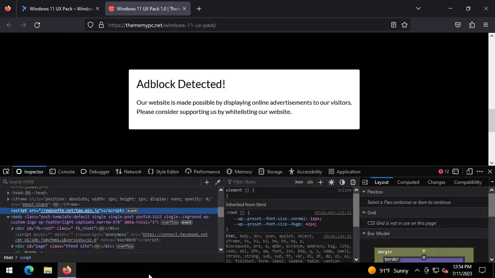Expand the head element node

click(x=8, y=193)
